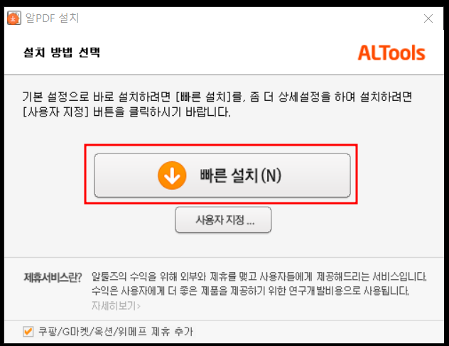The width and height of the screenshot is (449, 346).
Task: Click the 알PDF installer icon in title bar
Action: [x=14, y=18]
